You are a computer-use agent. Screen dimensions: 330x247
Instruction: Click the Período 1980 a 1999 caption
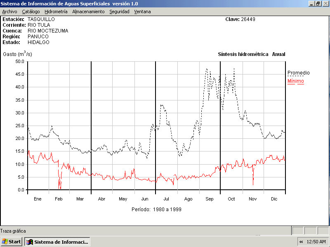[x=156, y=209]
